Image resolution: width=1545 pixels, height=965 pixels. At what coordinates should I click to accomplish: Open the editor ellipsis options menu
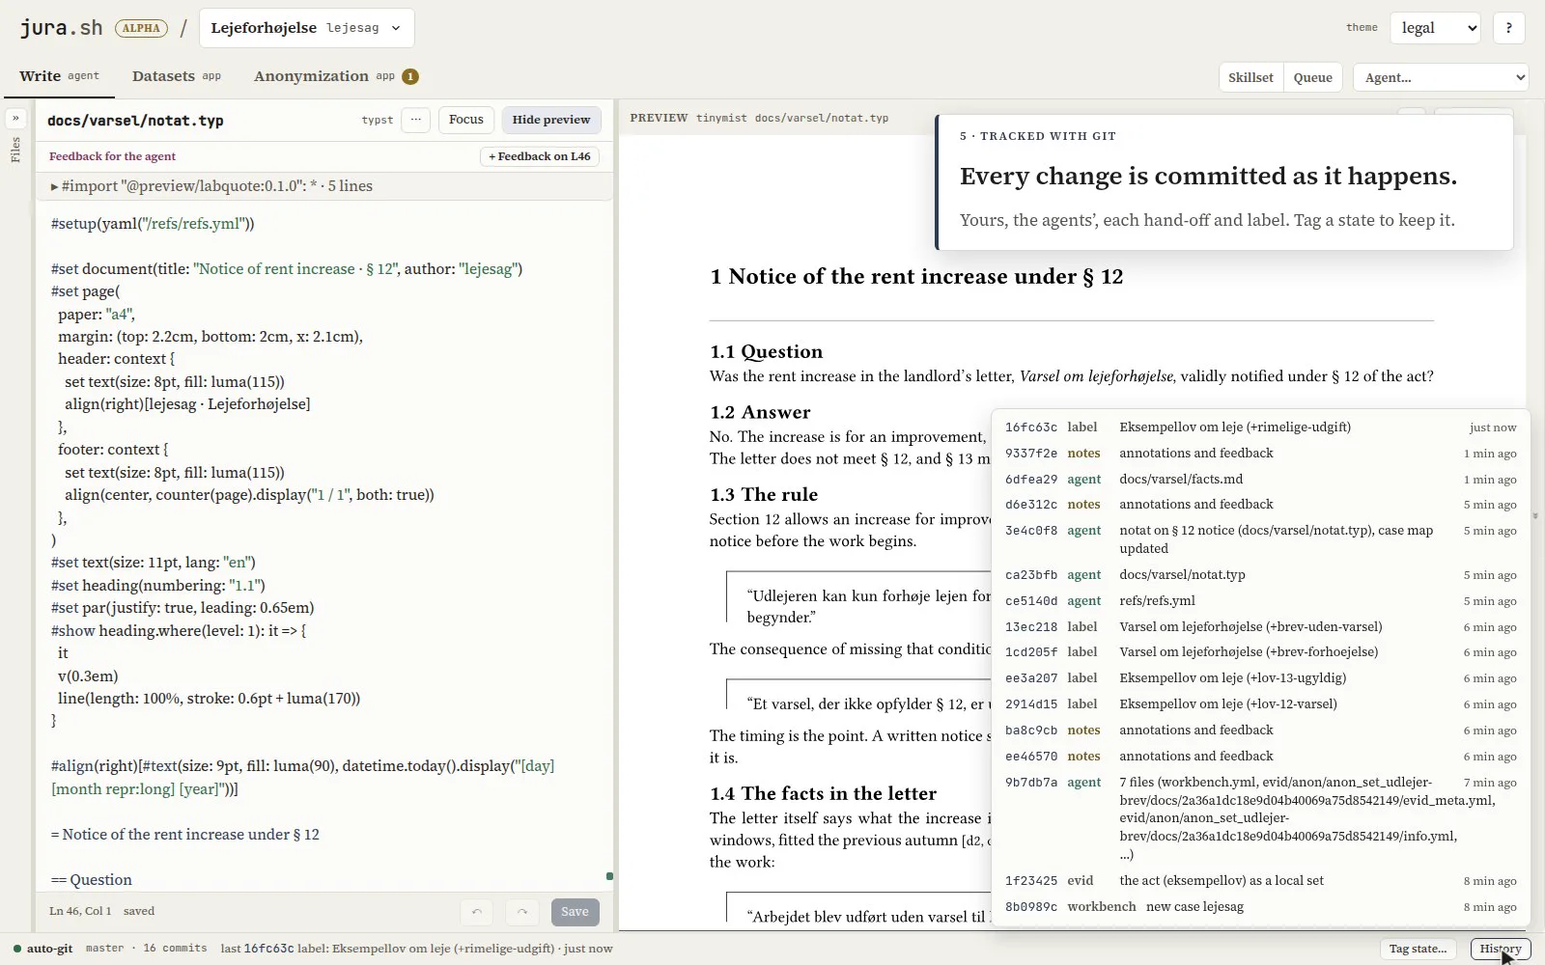tap(415, 120)
